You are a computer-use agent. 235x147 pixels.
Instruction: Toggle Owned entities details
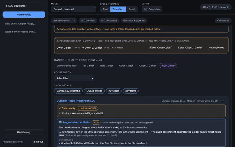coord(94,91)
